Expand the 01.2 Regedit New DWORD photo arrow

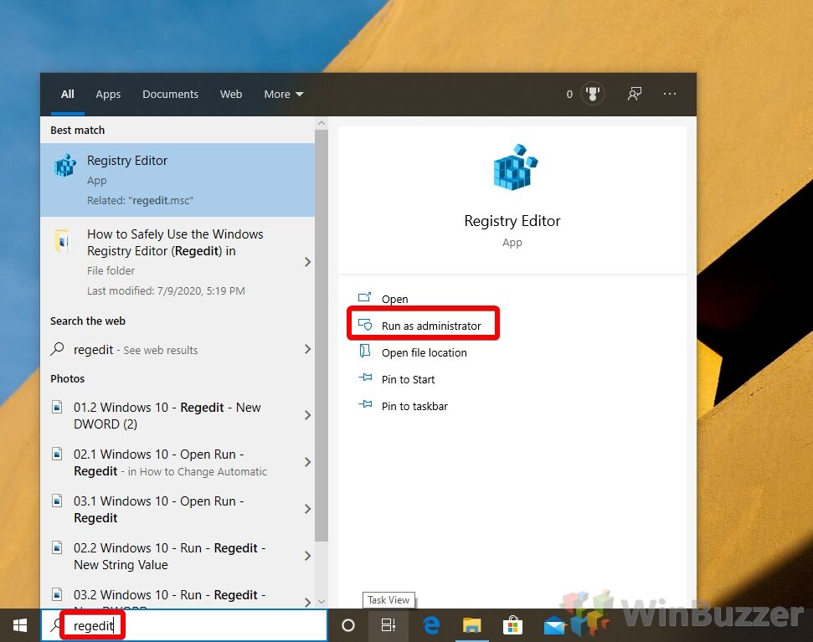[x=307, y=415]
